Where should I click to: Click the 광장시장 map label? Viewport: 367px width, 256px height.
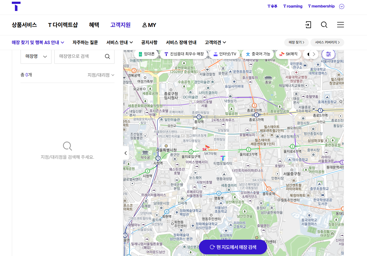[303, 123]
